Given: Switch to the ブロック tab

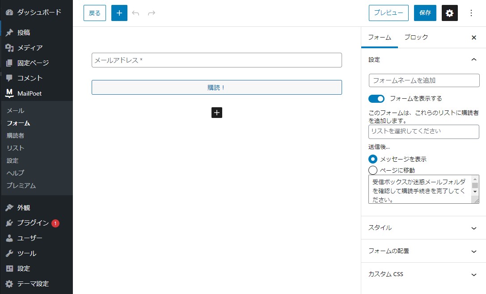Looking at the screenshot, I should (416, 38).
